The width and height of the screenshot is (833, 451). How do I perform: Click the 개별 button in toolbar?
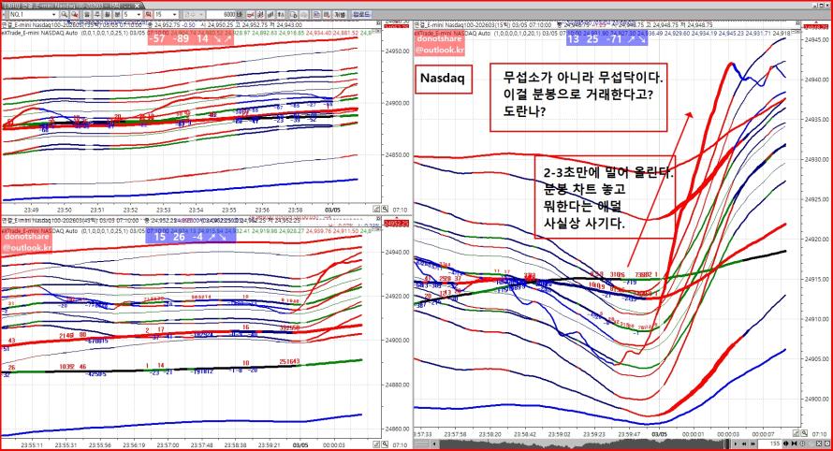[340, 14]
